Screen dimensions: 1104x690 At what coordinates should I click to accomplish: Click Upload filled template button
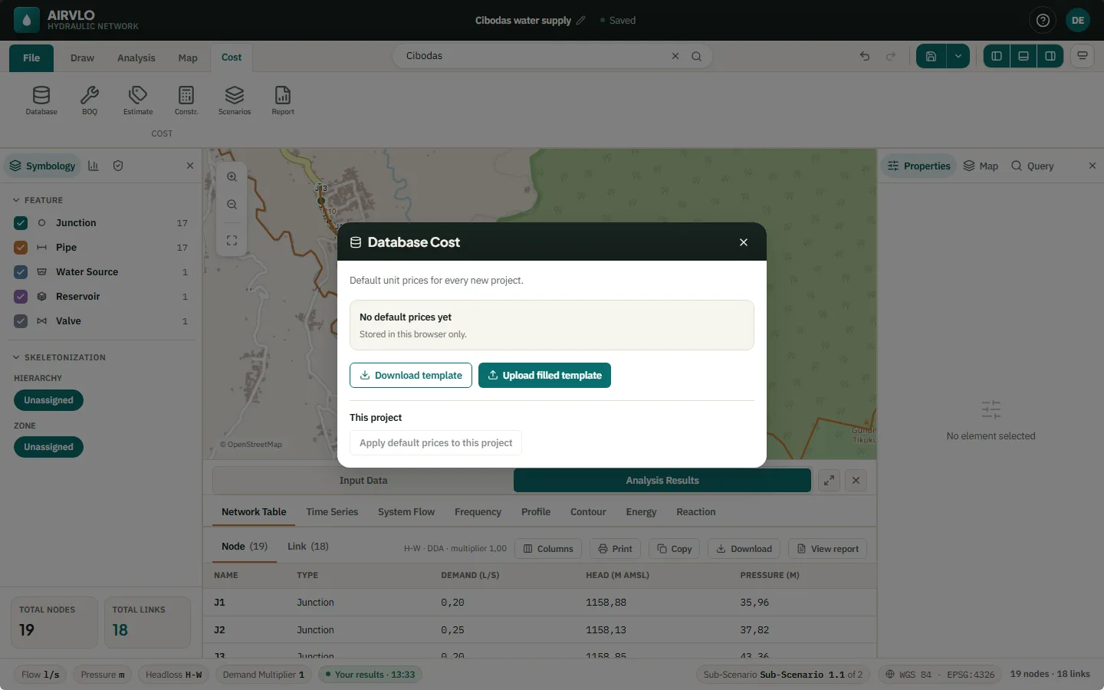(x=544, y=376)
